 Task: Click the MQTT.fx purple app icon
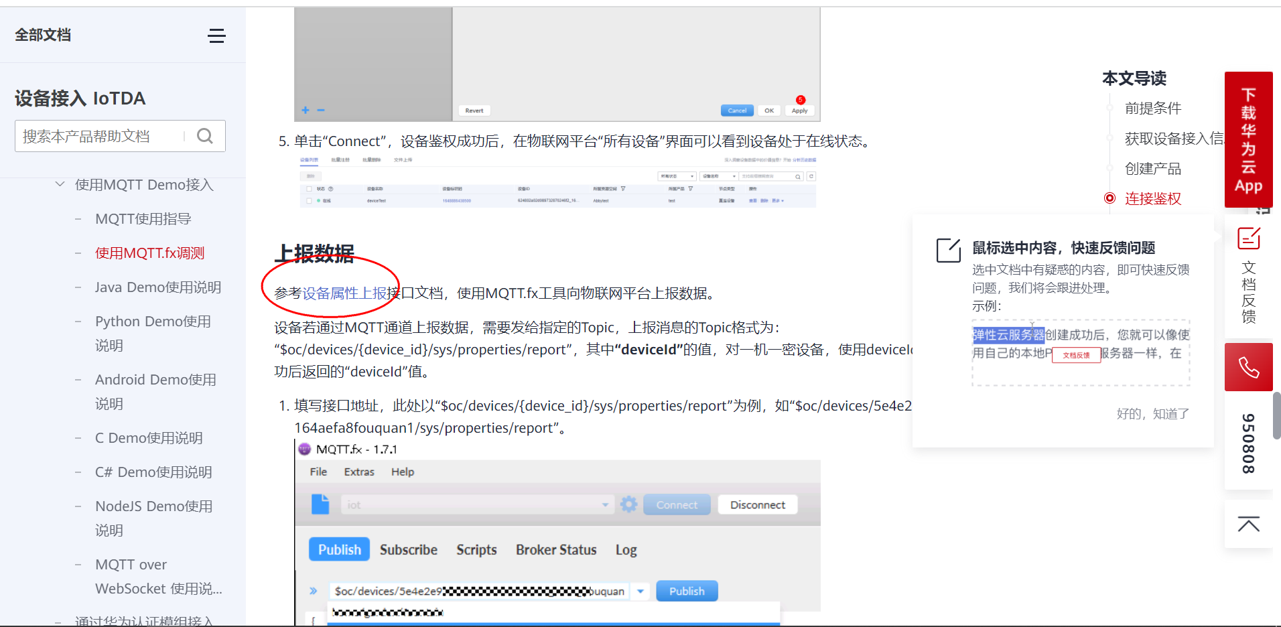304,449
